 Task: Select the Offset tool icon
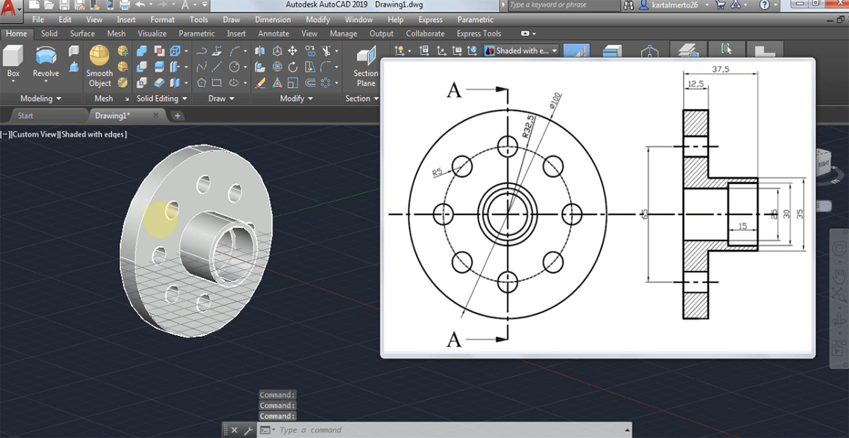(310, 83)
